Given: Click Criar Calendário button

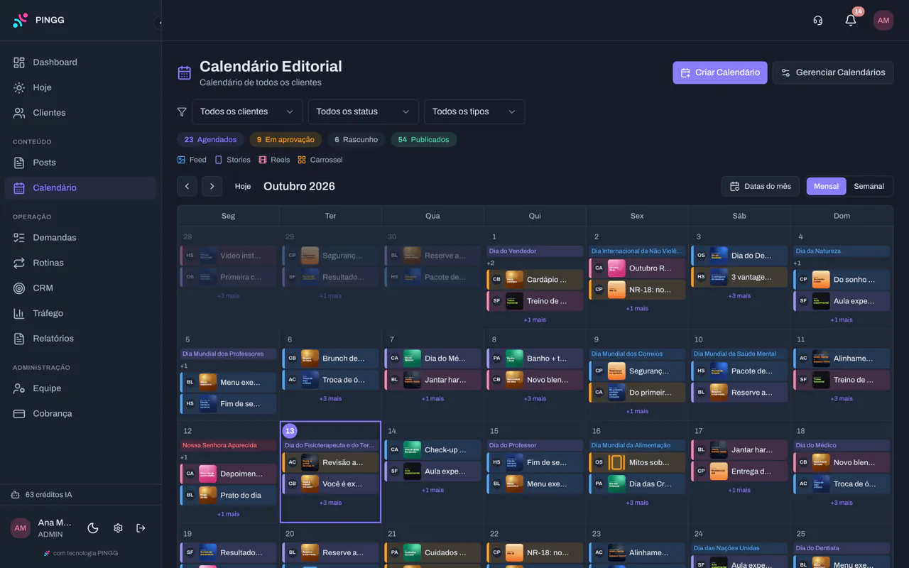Looking at the screenshot, I should tap(720, 72).
